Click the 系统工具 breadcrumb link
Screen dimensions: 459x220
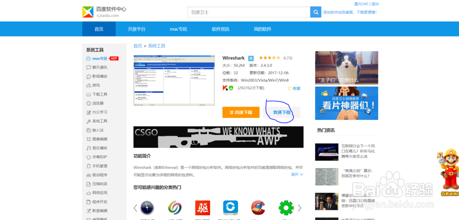pos(157,46)
